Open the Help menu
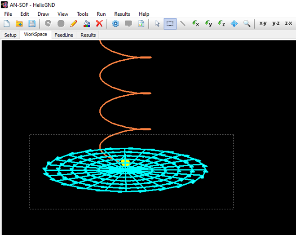The width and height of the screenshot is (296, 235). point(144,14)
